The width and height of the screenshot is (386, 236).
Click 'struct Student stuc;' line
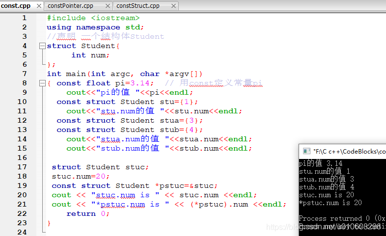100,167
